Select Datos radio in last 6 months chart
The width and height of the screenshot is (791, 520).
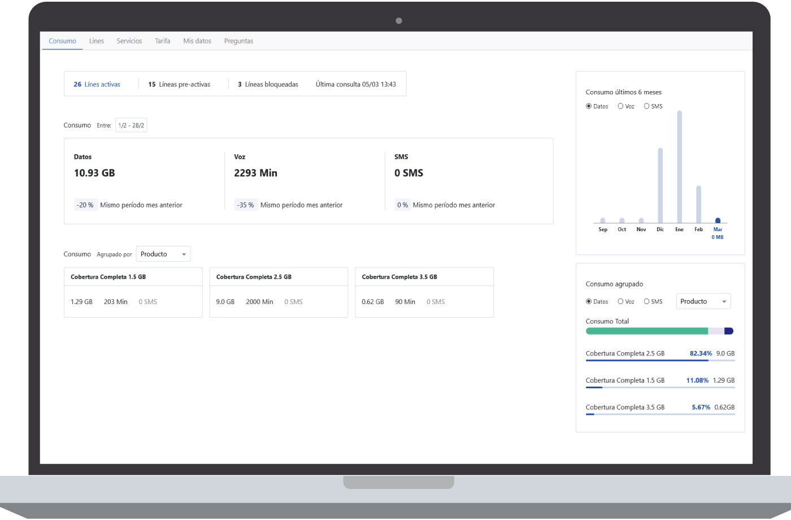pos(589,106)
